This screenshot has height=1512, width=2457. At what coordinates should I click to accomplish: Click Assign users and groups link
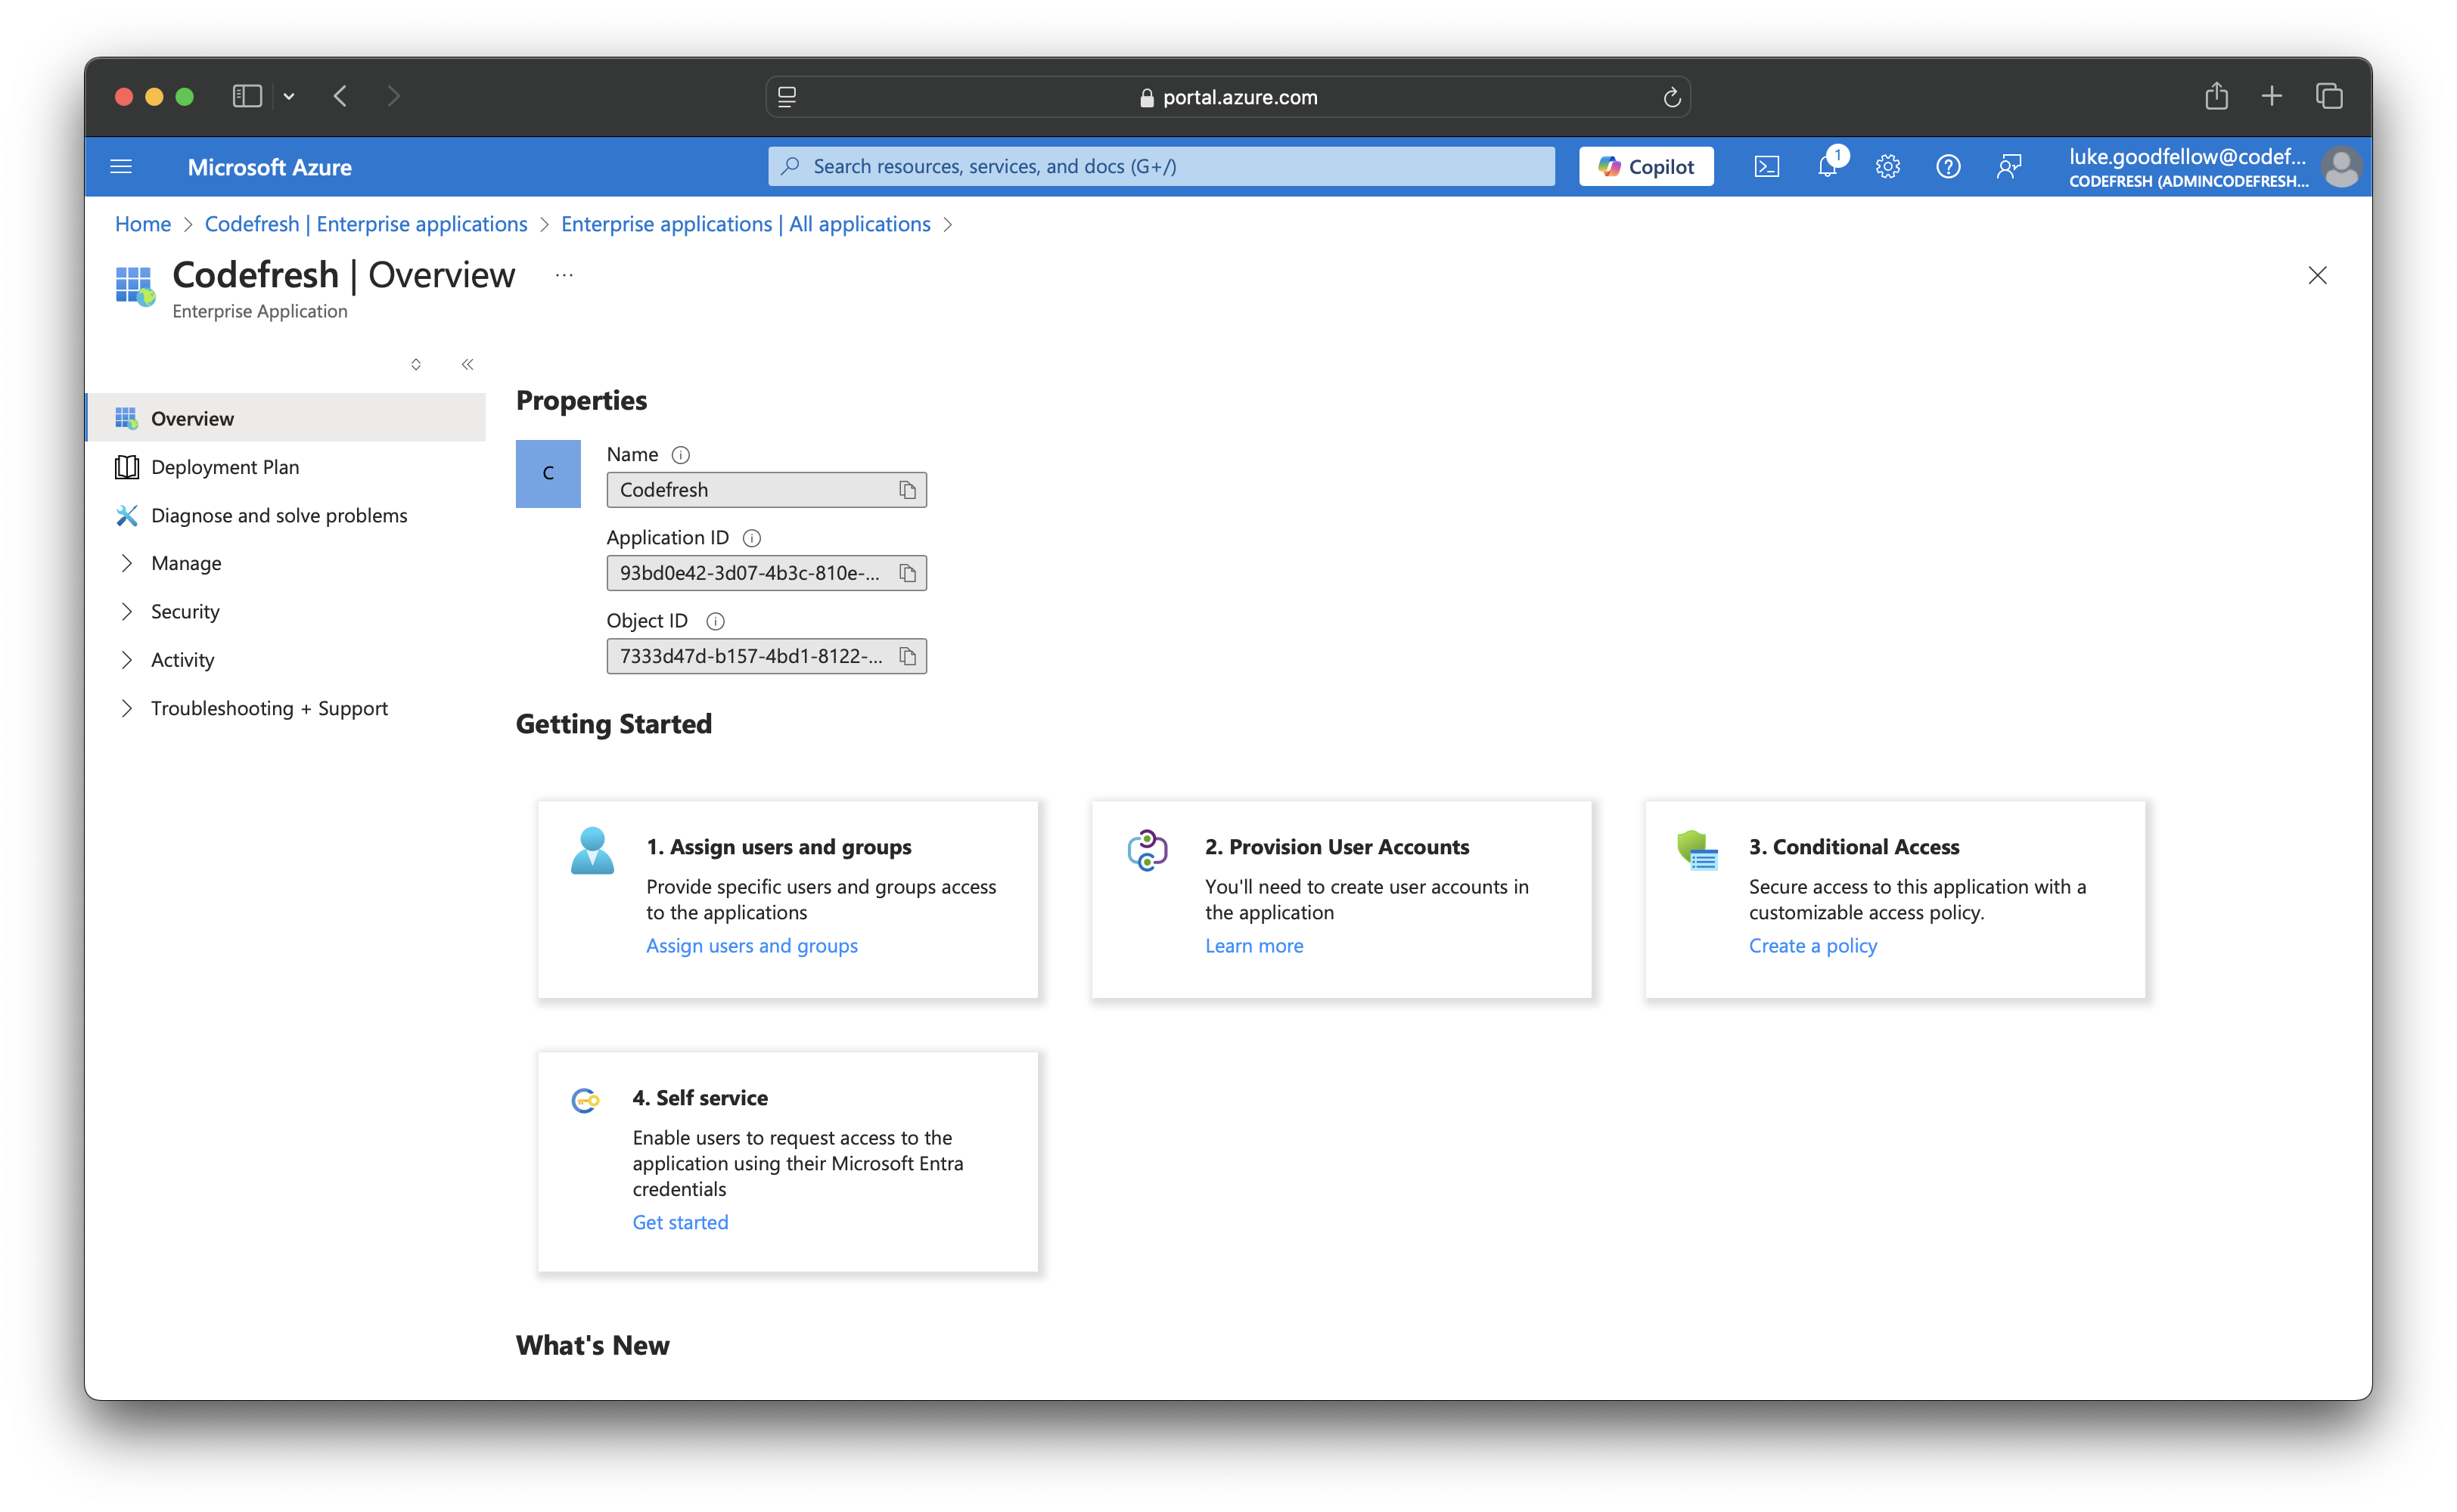coord(751,945)
